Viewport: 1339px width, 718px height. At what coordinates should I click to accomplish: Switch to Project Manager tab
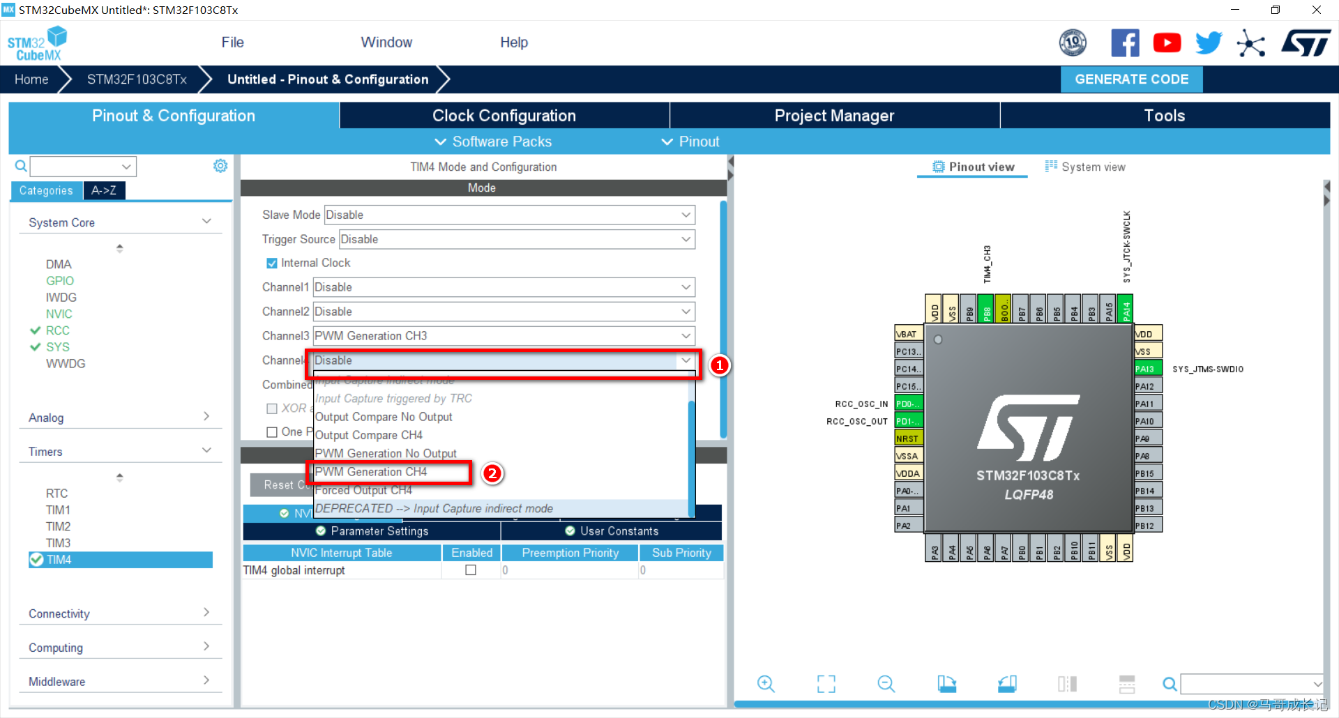point(834,116)
